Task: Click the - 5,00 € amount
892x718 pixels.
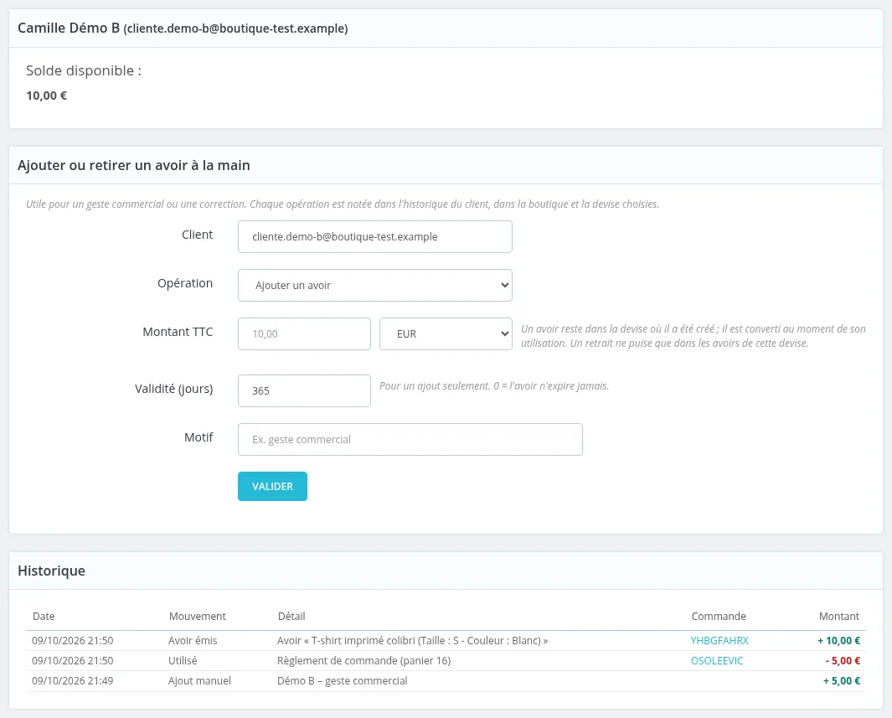Action: 843,660
